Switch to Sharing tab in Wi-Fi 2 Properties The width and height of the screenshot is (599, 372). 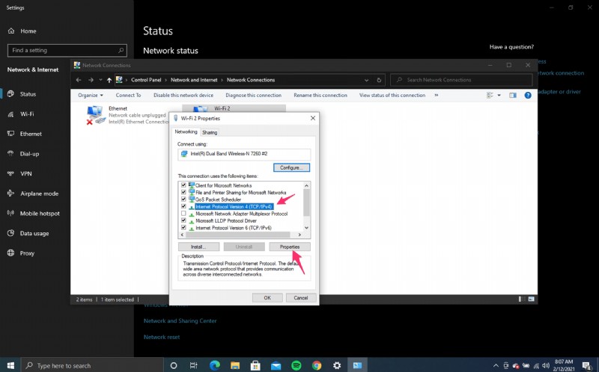pos(210,132)
